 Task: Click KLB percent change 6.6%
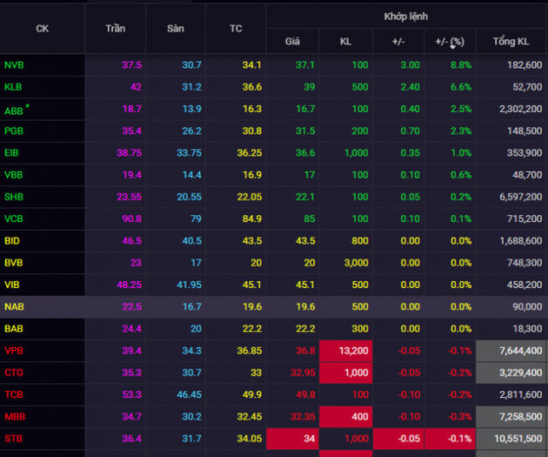[461, 87]
